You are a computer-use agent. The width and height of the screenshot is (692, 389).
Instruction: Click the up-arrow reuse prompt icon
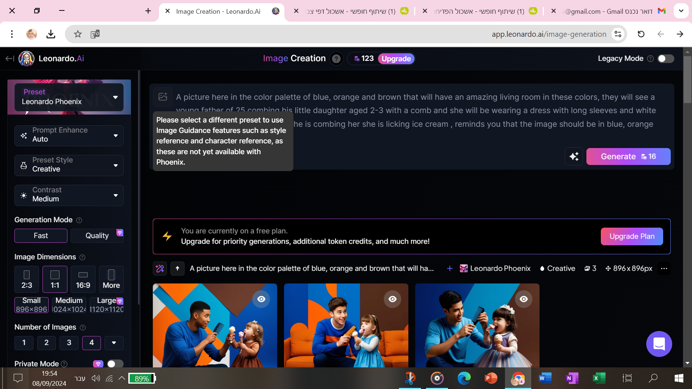tap(177, 268)
